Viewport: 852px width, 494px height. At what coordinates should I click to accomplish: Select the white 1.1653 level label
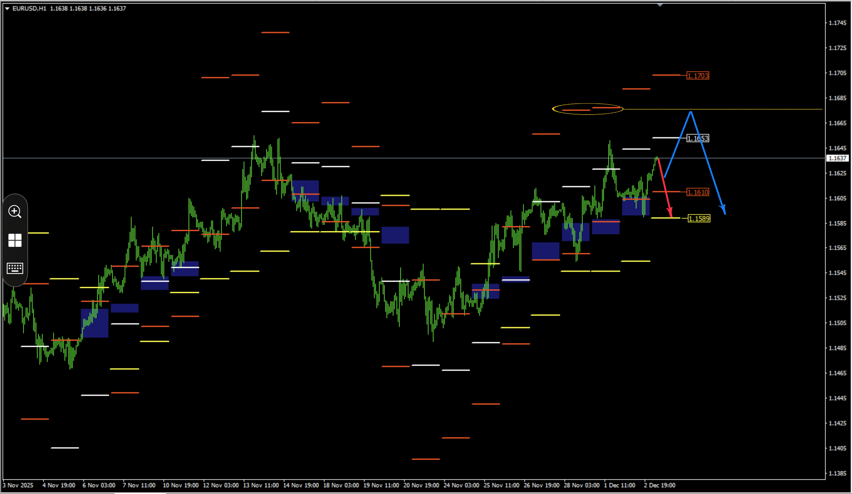(698, 138)
